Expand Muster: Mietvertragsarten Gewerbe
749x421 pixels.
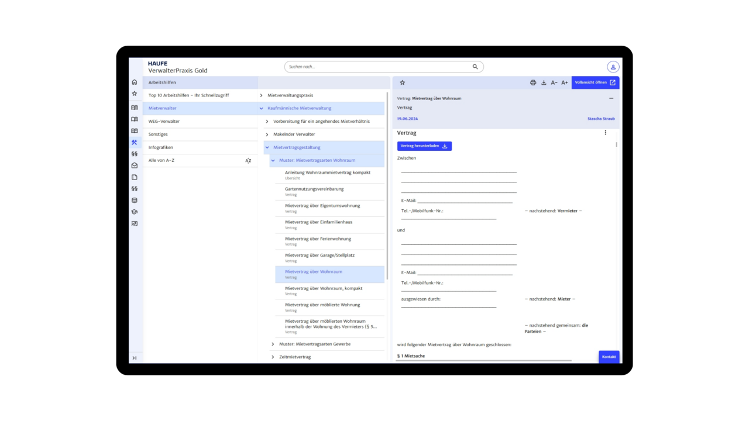pos(273,344)
